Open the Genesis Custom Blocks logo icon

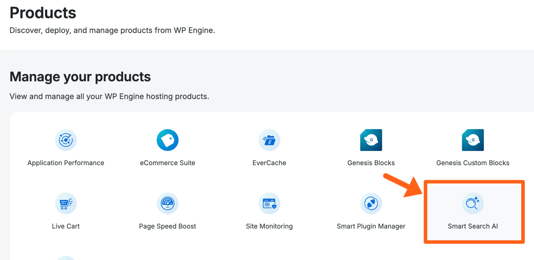point(473,140)
